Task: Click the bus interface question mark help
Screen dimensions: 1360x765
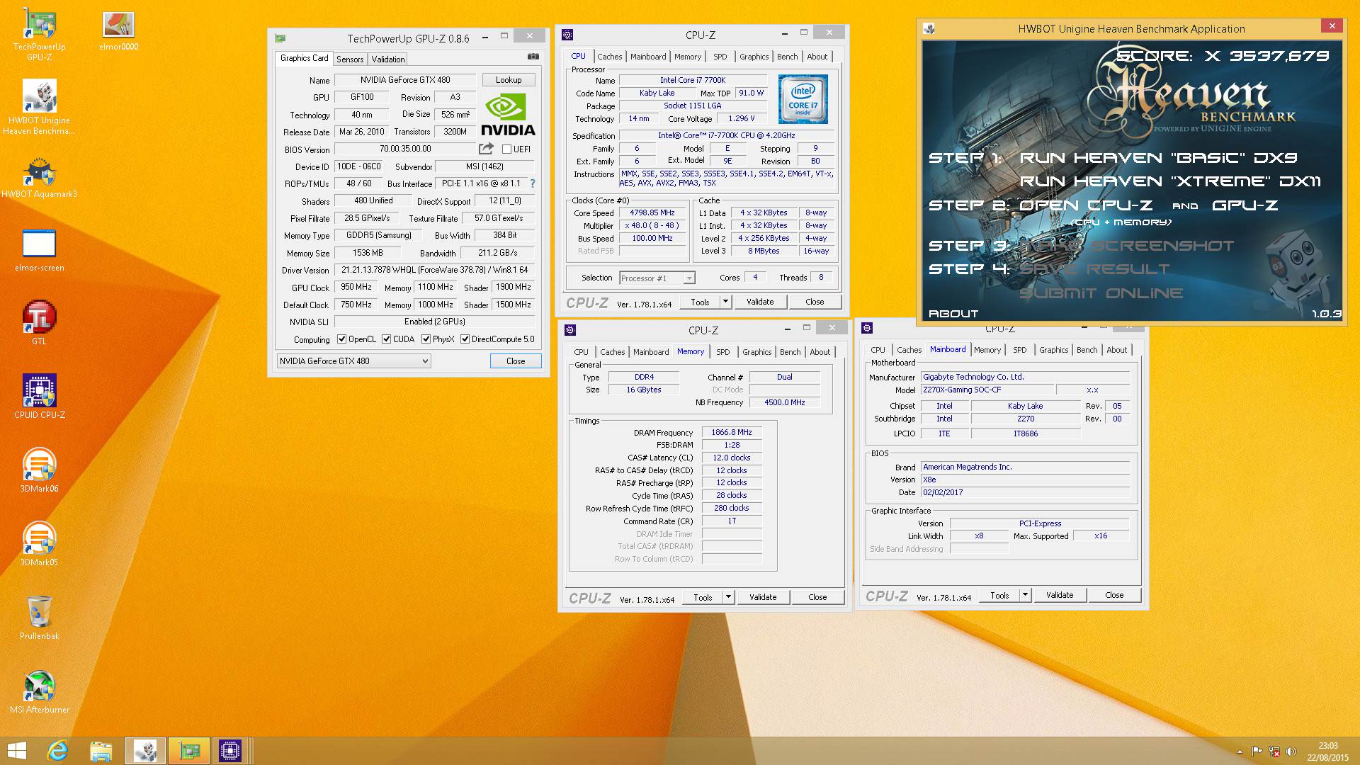Action: pyautogui.click(x=533, y=183)
